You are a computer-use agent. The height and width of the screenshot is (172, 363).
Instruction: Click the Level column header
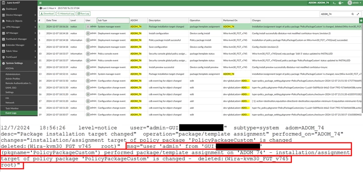(77, 20)
